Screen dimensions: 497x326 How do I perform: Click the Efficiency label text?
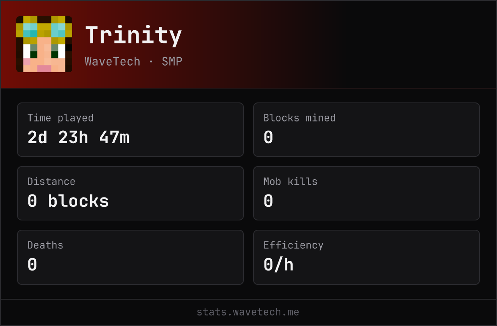294,245
